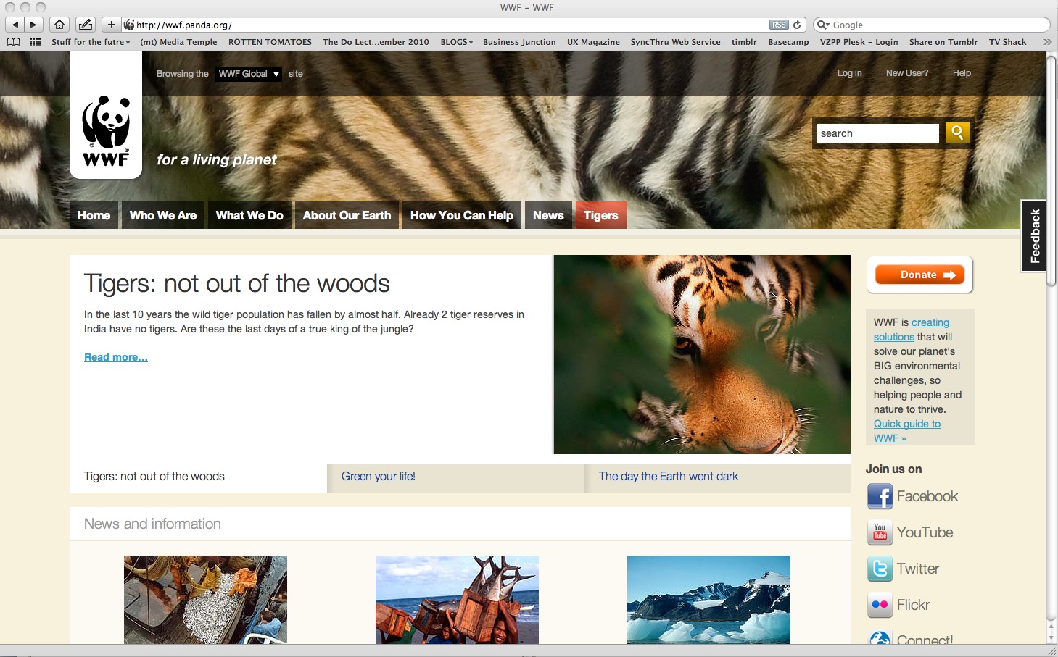Click the browser back arrow

click(x=15, y=25)
